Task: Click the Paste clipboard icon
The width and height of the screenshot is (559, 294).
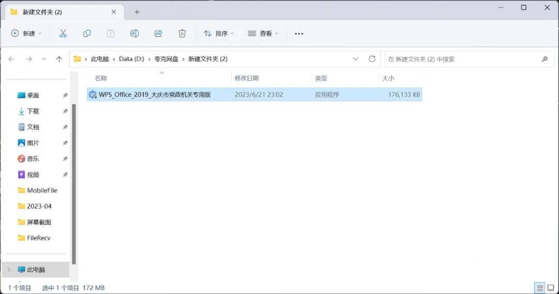Action: (x=111, y=34)
